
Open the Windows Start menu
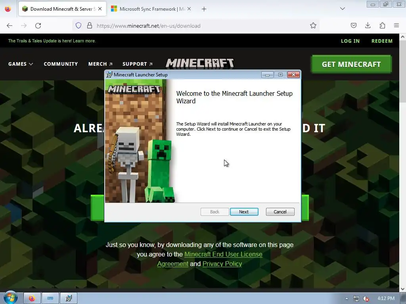pyautogui.click(x=10, y=298)
